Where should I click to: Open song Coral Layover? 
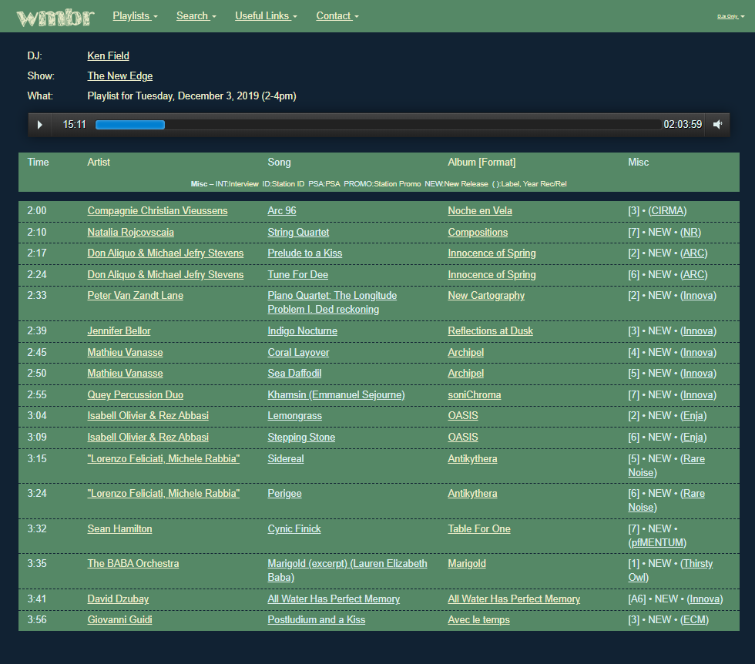(x=298, y=353)
